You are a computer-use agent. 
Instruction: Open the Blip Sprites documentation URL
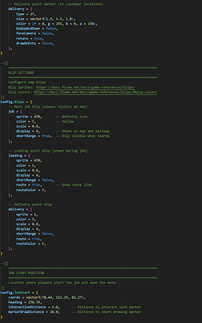tap(86, 87)
